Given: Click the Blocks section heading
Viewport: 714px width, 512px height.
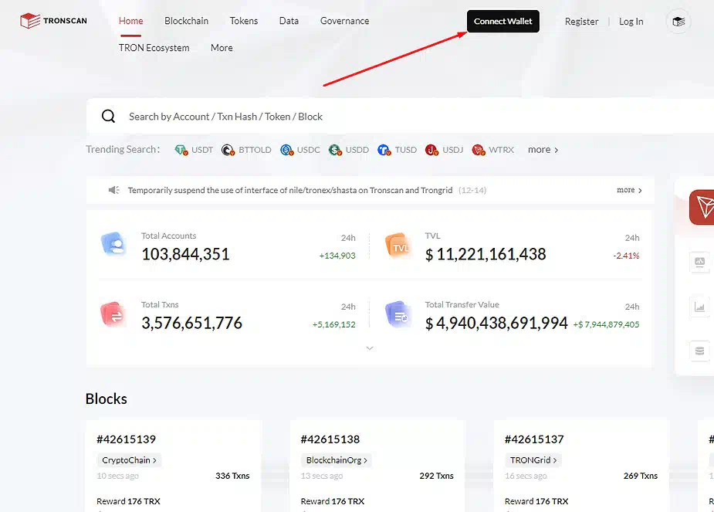Looking at the screenshot, I should coord(106,398).
